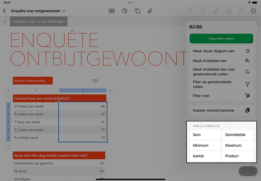Viewport: 261px width, 181px height.
Task: Open the More options ellipsis menu
Action: tap(254, 11)
